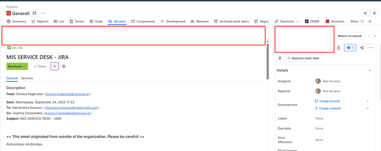This screenshot has height=151, width=381.
Task: Open Dimitra.Pagkratidi@generali.gr email link
Action: 68,94
